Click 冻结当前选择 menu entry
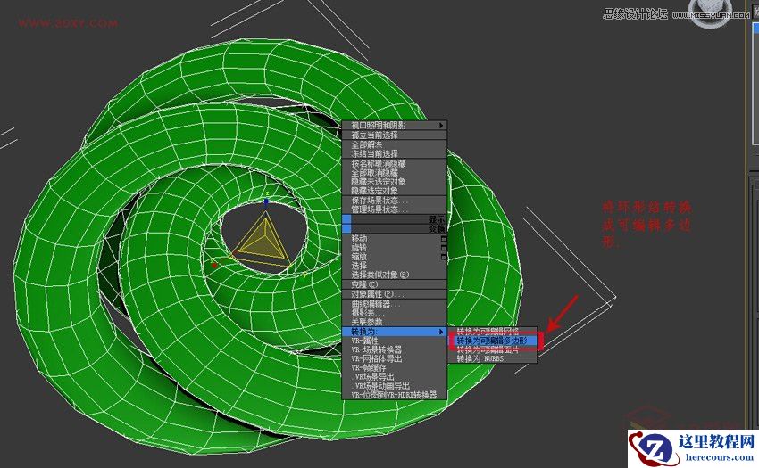Viewport: 759px width, 468px height. (x=395, y=153)
